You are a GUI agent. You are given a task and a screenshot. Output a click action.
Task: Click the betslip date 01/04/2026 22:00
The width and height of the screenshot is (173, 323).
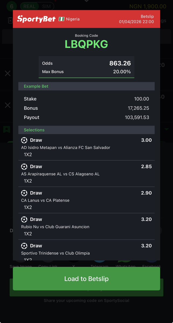click(x=136, y=22)
